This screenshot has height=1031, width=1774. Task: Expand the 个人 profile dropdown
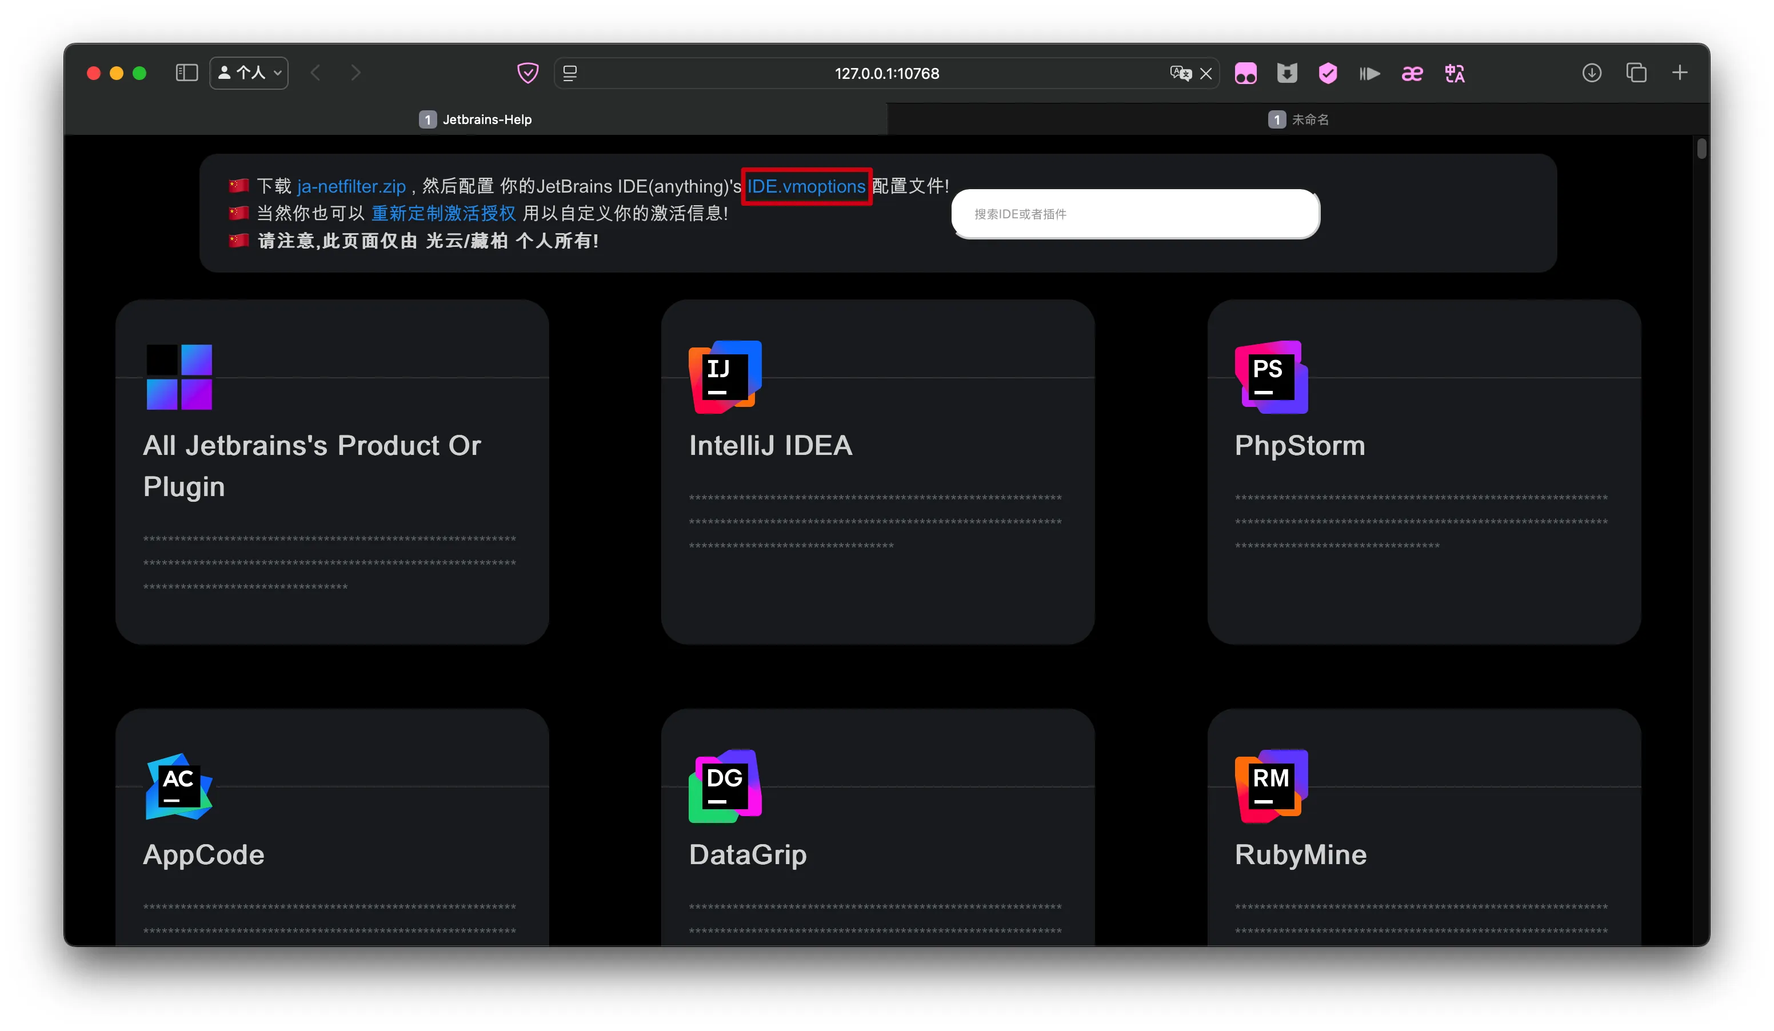249,73
